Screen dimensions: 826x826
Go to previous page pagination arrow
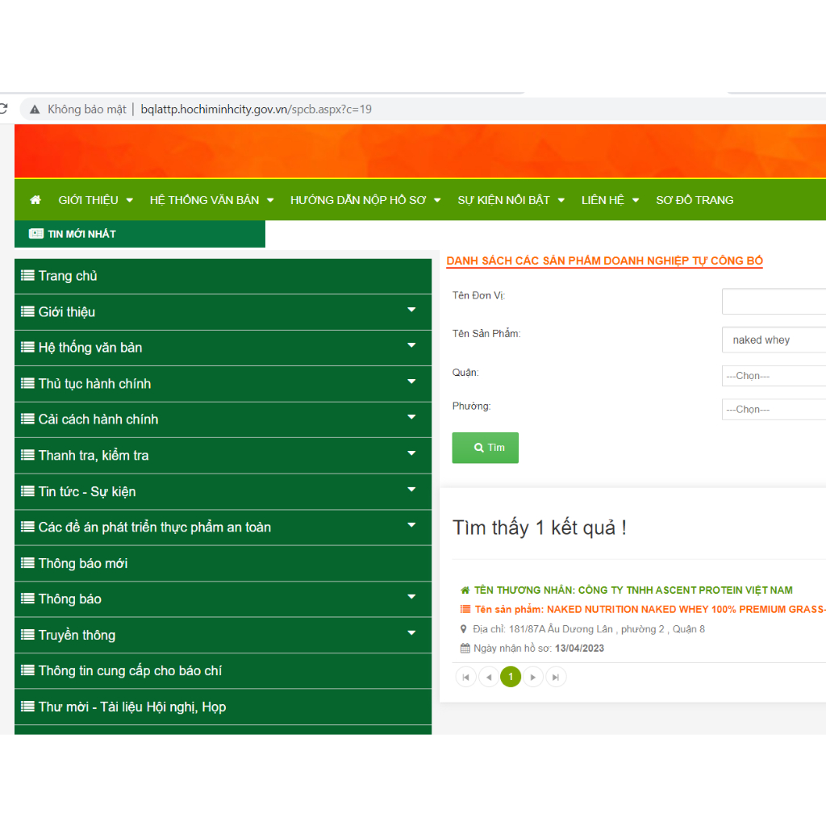[x=488, y=678]
